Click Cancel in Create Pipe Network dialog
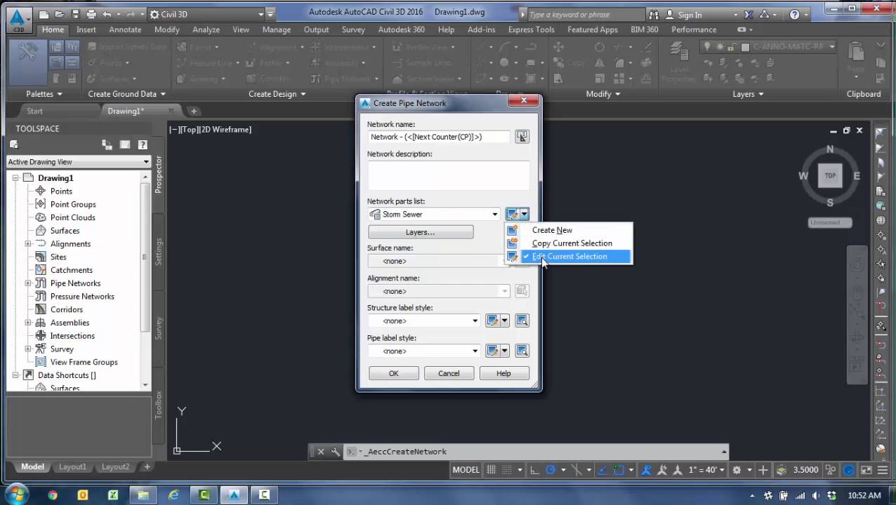The height and width of the screenshot is (505, 896). (449, 373)
